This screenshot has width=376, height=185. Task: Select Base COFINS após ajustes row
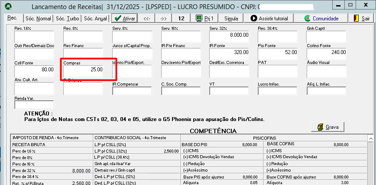point(315,177)
